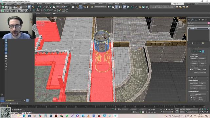Open the Sign In dropdown
Screen dimensions: 210x118
pos(178,4)
